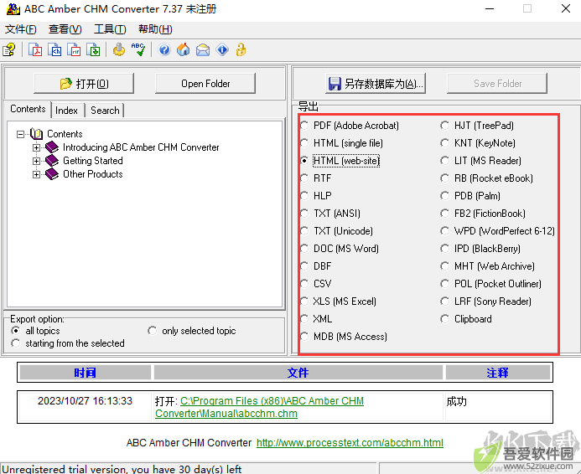Switch to the Contents tab
This screenshot has height=474, width=581.
(x=28, y=109)
